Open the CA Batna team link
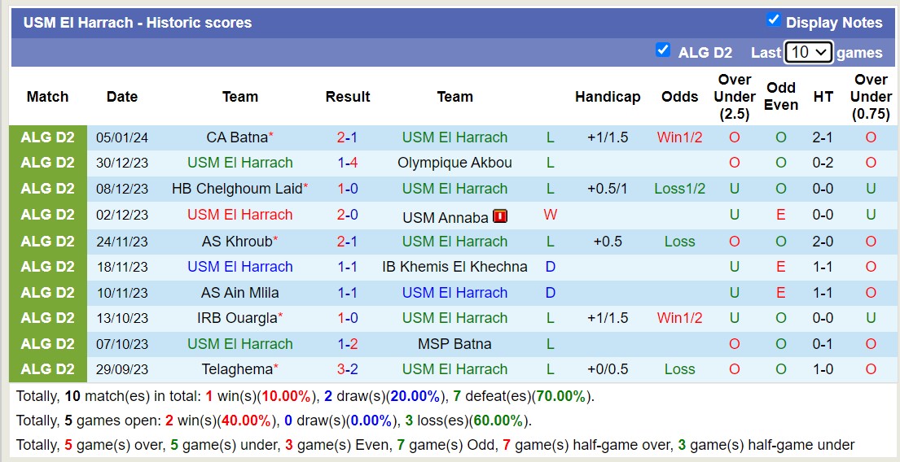 click(x=237, y=137)
